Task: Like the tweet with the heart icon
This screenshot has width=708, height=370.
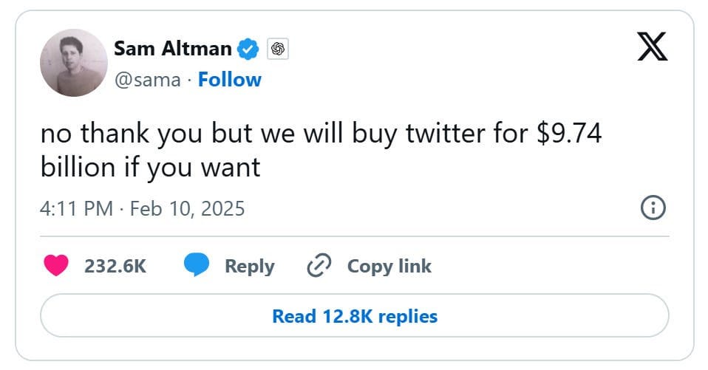Action: pos(56,266)
